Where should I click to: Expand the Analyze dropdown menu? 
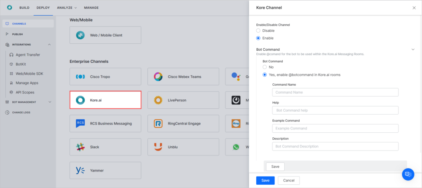pyautogui.click(x=68, y=8)
